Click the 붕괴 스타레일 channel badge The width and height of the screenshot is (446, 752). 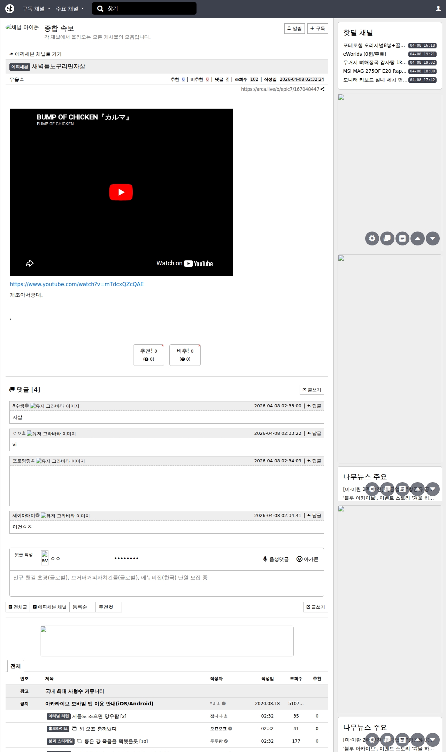pyautogui.click(x=61, y=741)
